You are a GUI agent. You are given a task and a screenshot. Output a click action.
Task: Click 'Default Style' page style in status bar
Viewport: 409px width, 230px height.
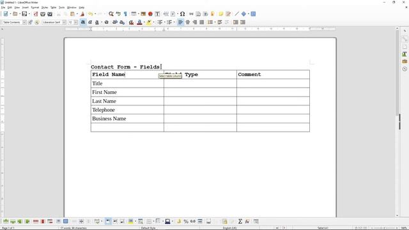148,228
